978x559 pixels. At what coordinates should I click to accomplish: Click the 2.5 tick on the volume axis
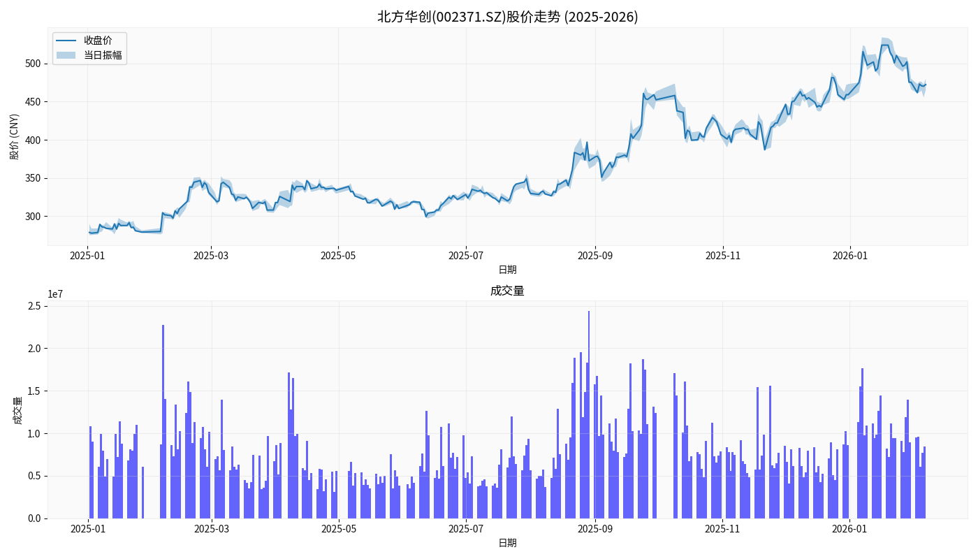click(x=33, y=306)
